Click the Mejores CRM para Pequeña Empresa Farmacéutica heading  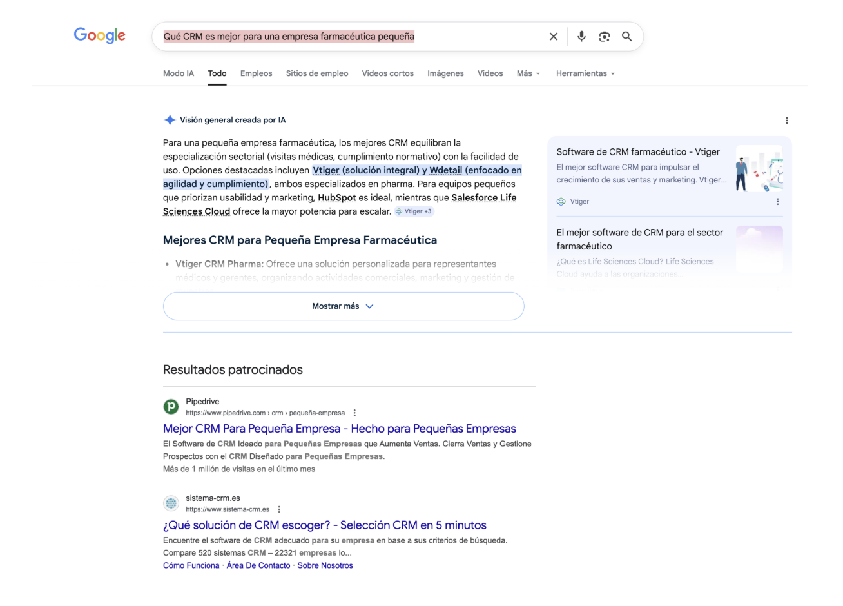click(x=300, y=240)
